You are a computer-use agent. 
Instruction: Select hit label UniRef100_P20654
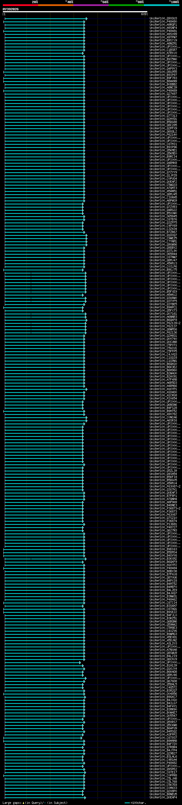pos(163,399)
